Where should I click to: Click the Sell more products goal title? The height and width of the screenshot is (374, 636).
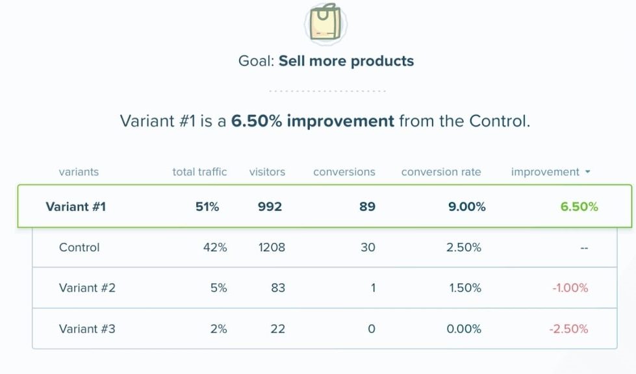click(x=346, y=61)
